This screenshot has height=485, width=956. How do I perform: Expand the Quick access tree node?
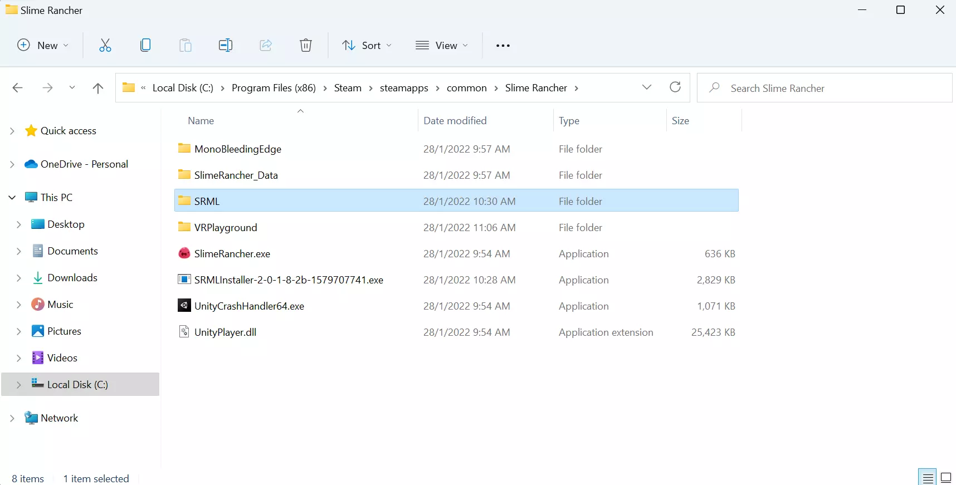point(12,131)
